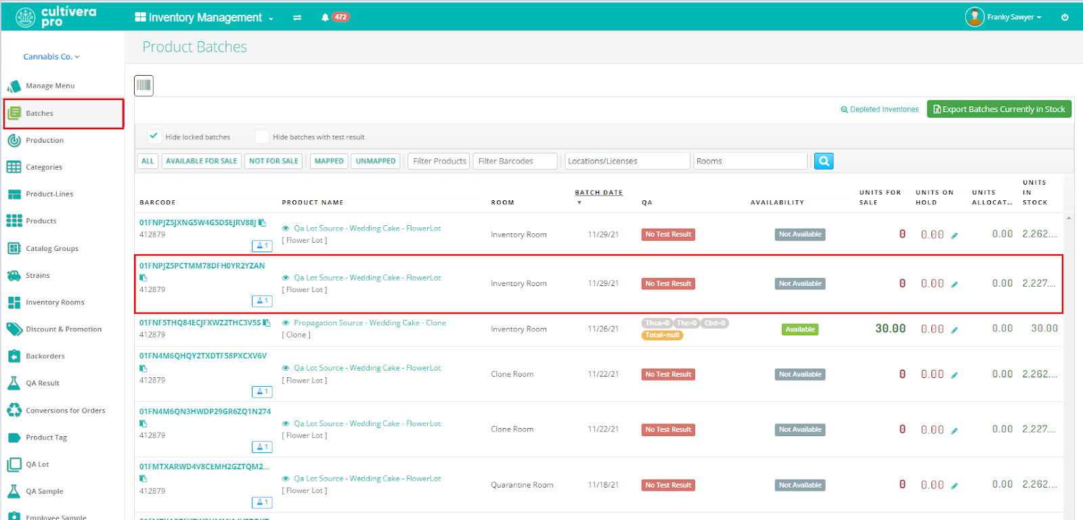Click the Categories table icon in sidebar

point(14,167)
